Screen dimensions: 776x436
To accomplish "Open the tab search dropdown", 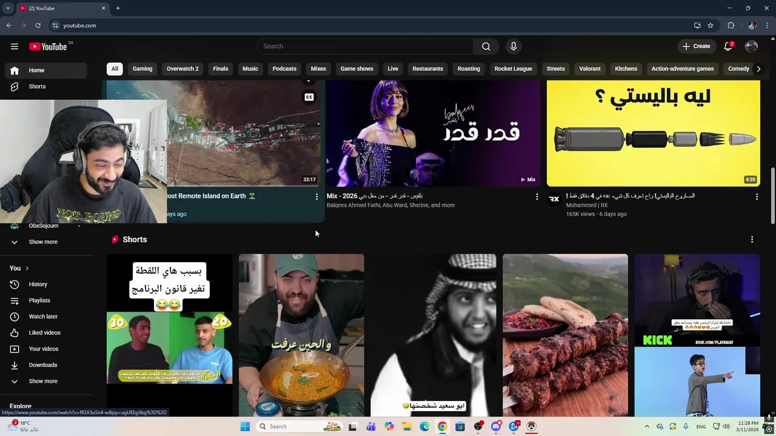I will click(8, 8).
